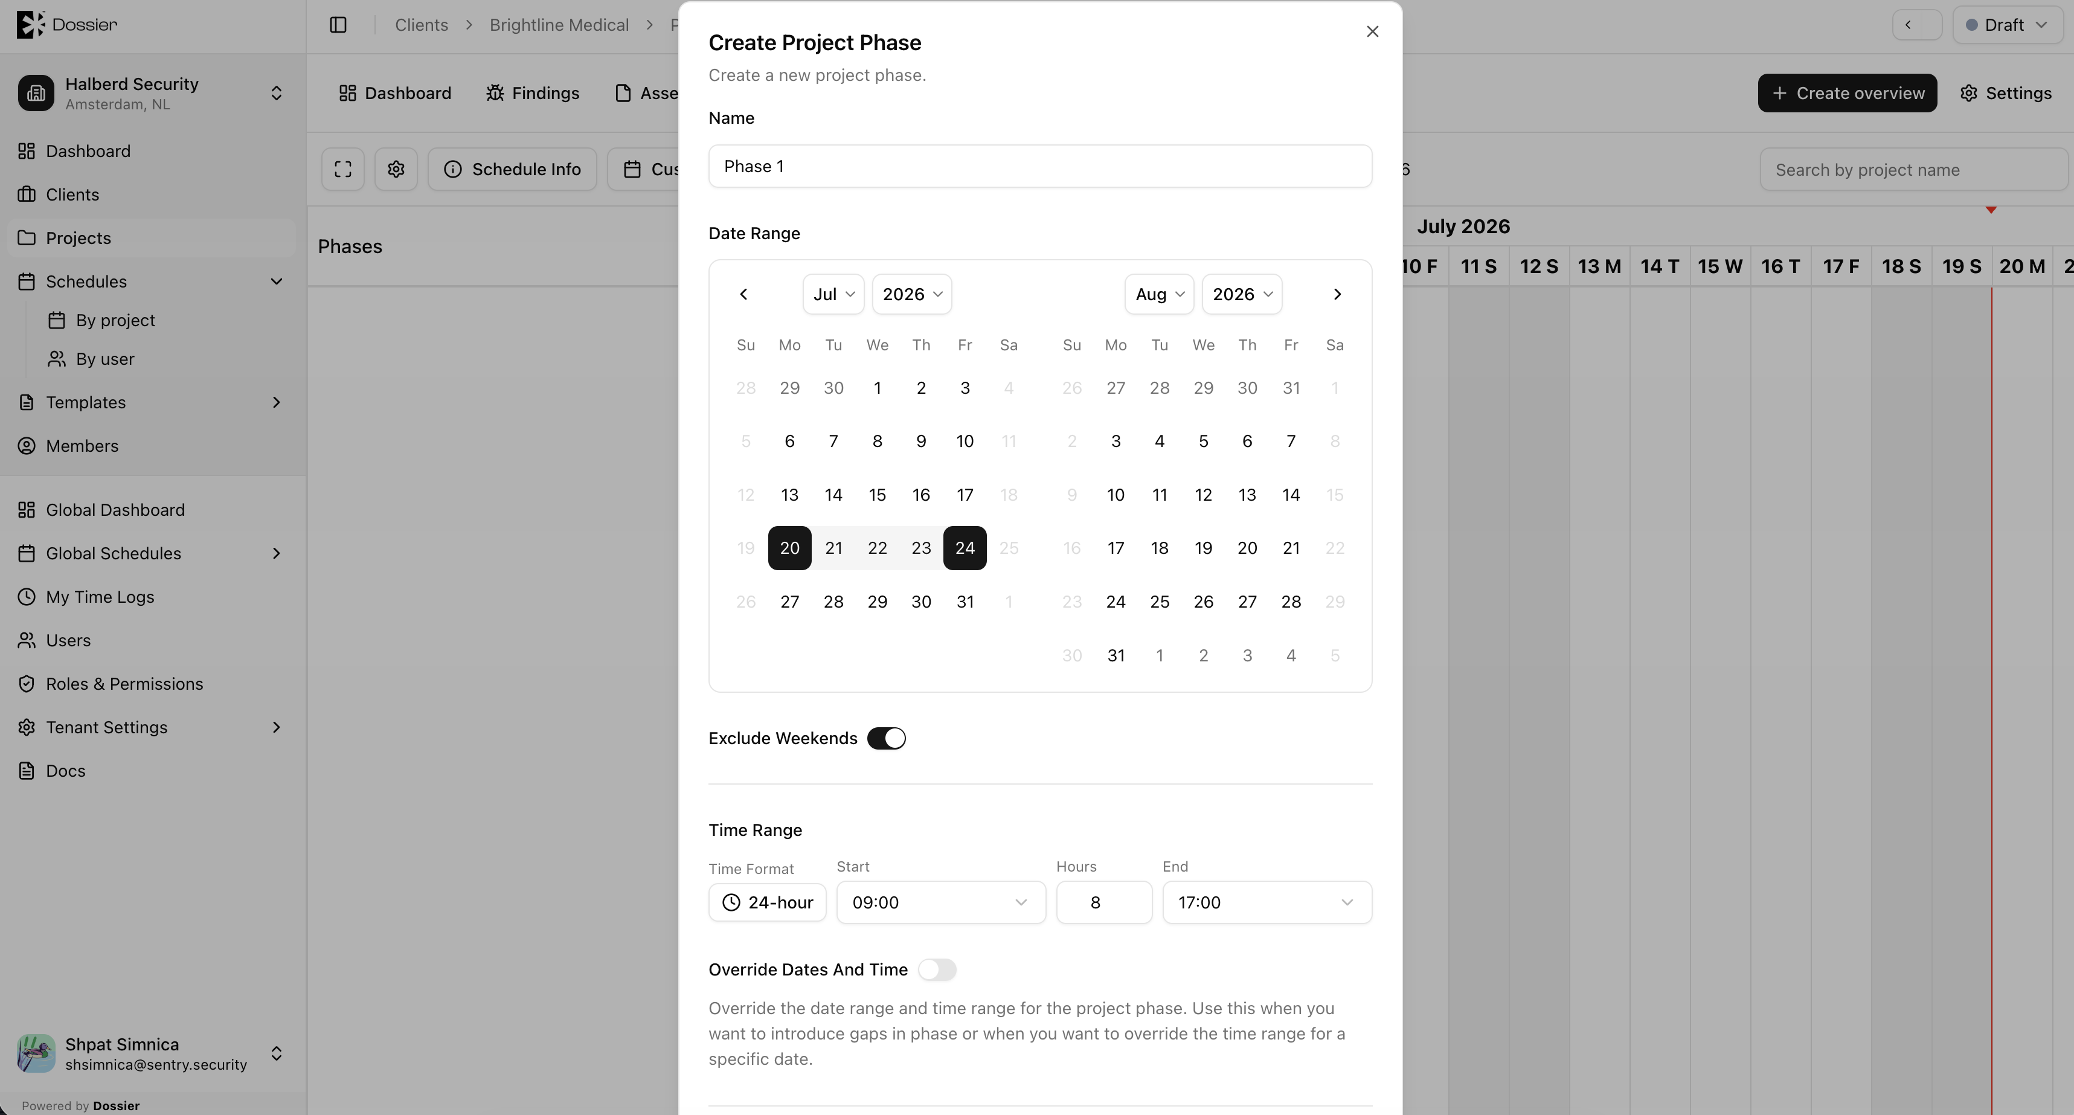The height and width of the screenshot is (1115, 2074).
Task: Click the Create overview button
Action: (x=1847, y=94)
